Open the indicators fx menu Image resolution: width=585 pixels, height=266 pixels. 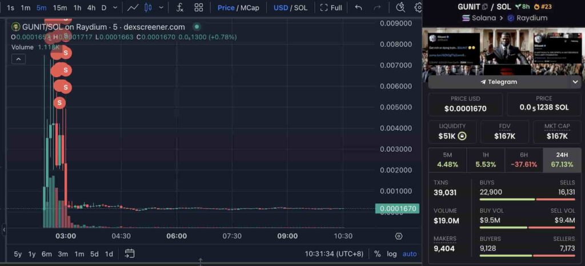click(x=180, y=7)
